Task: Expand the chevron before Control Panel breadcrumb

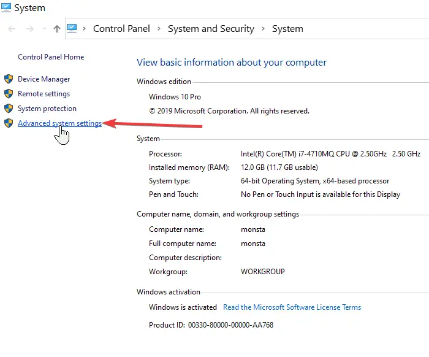Action: [x=85, y=28]
